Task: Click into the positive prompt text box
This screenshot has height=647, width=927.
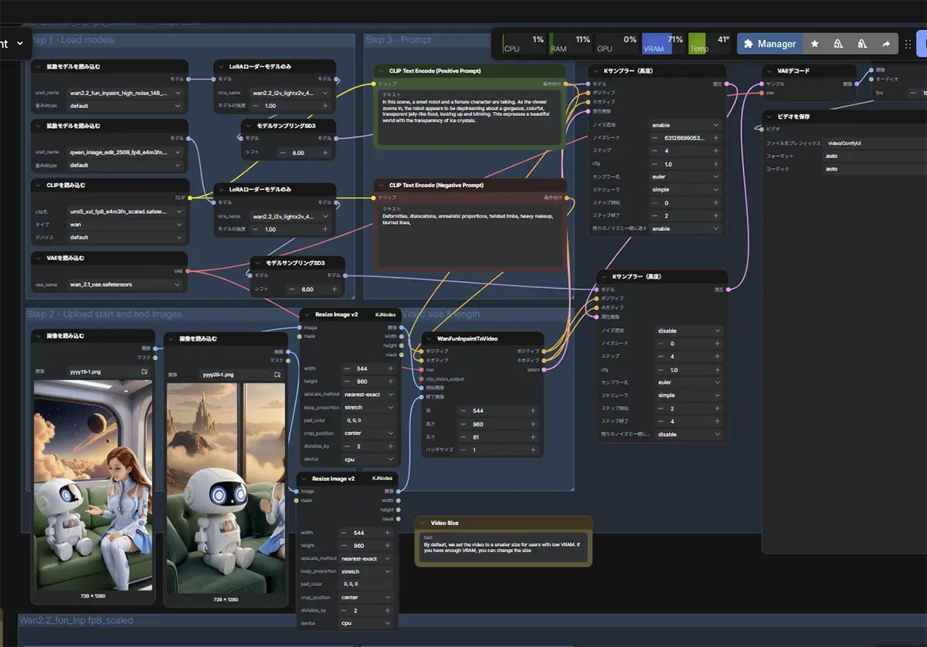Action: (470, 119)
